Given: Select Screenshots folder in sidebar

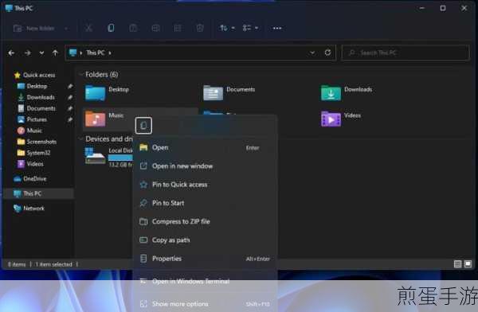Looking at the screenshot, I should tap(41, 142).
